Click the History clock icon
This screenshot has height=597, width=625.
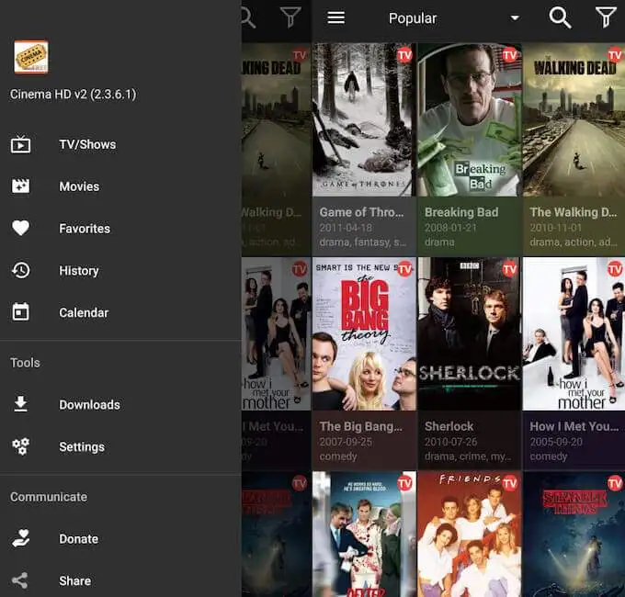[21, 270]
